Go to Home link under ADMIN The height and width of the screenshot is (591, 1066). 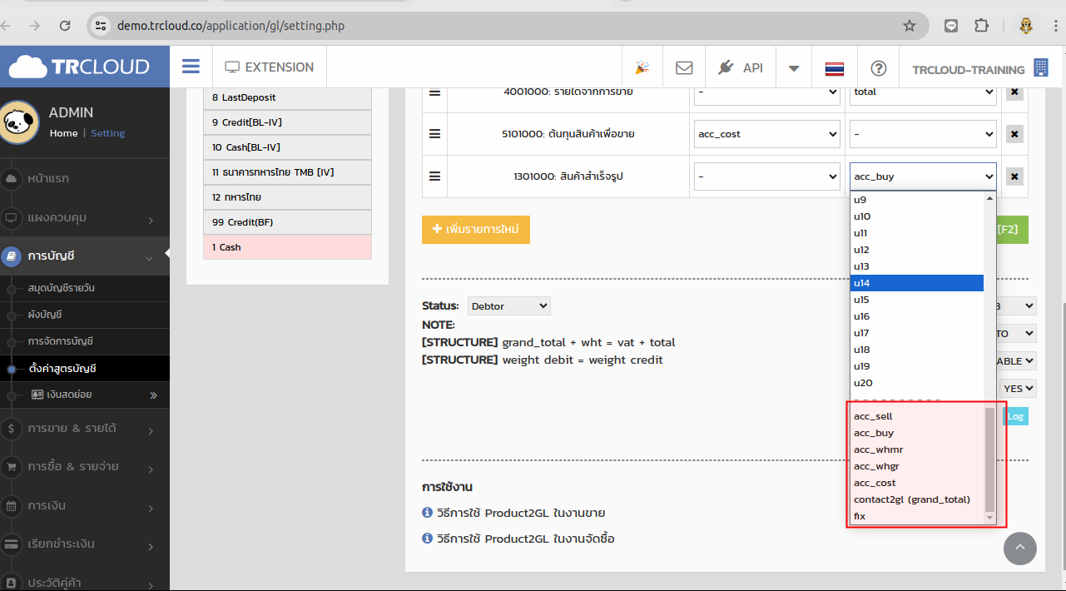click(63, 133)
